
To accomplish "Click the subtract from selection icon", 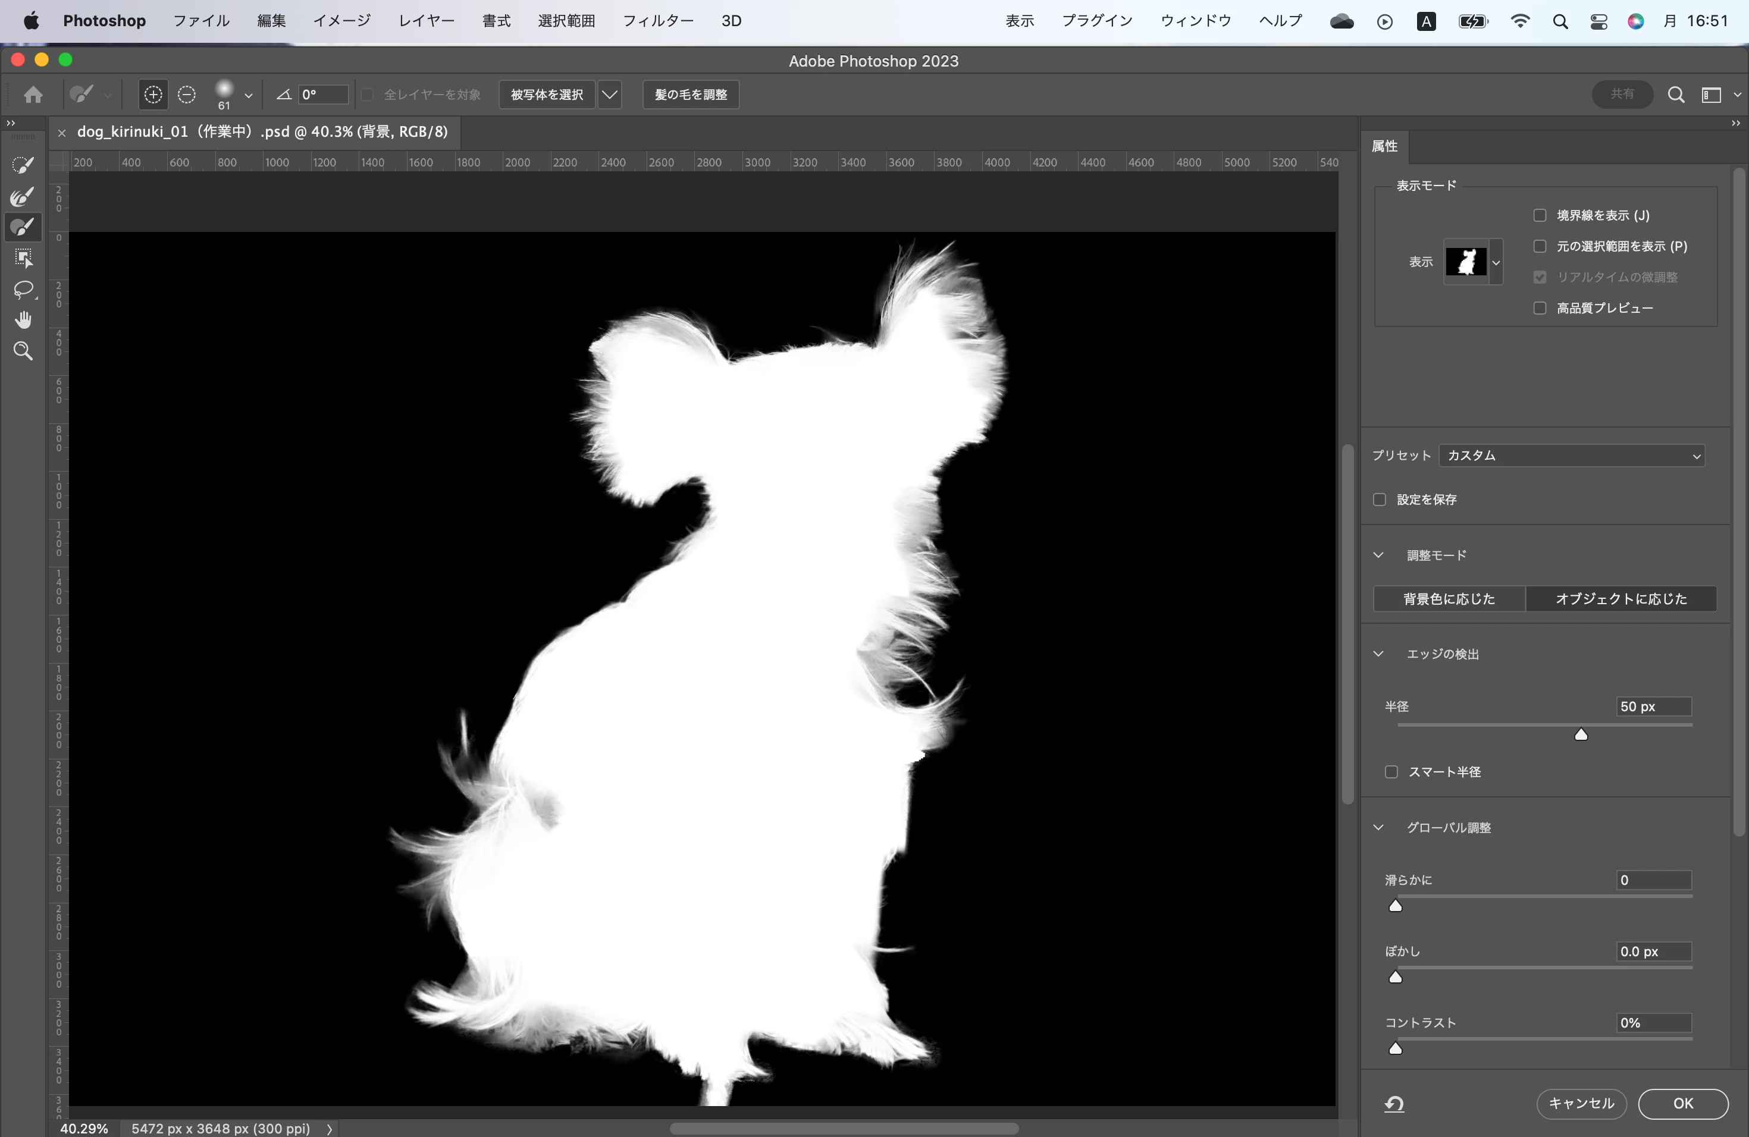I will click(x=187, y=95).
